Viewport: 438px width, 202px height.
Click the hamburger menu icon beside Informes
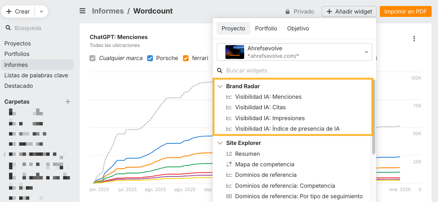83,11
